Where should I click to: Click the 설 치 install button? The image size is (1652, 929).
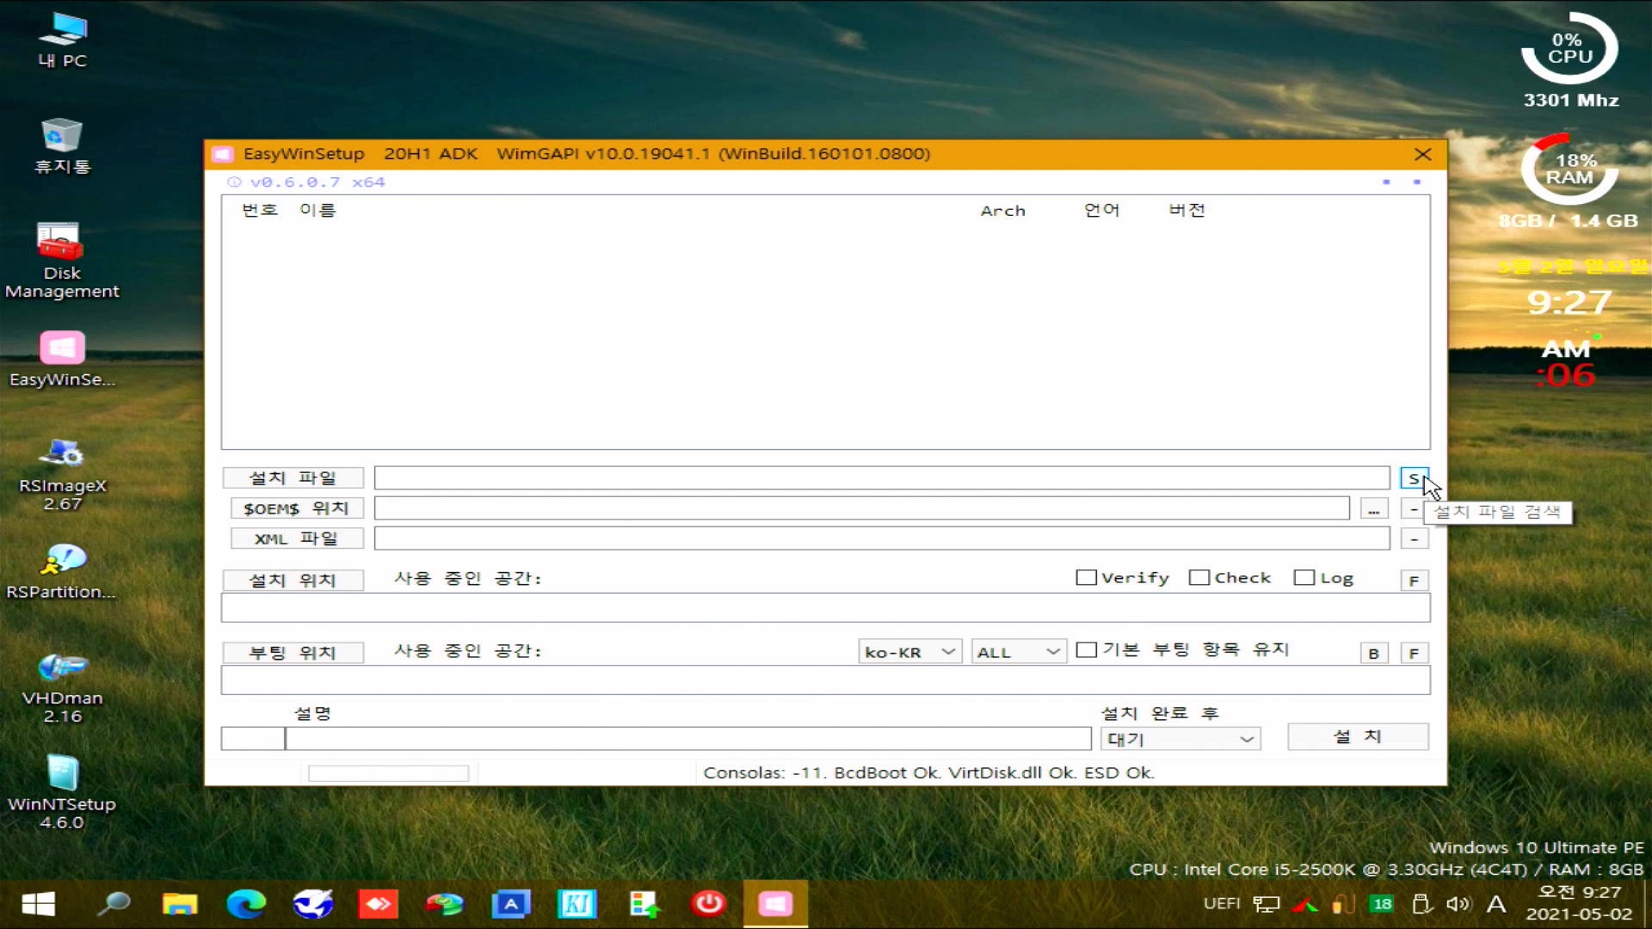(x=1358, y=737)
